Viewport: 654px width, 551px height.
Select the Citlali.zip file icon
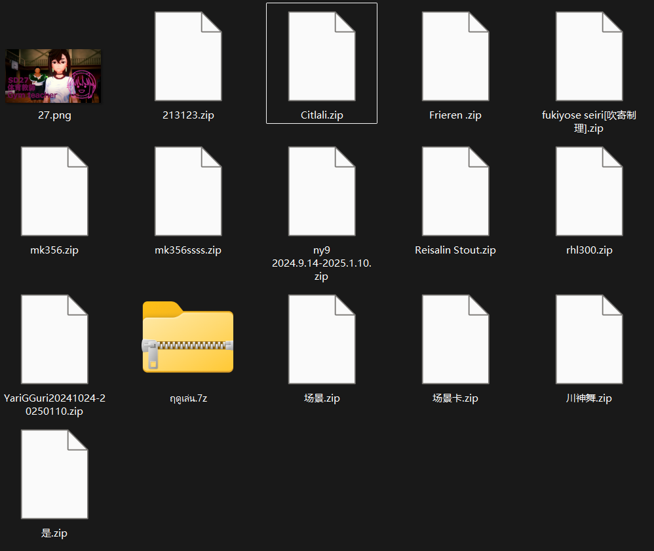point(322,56)
